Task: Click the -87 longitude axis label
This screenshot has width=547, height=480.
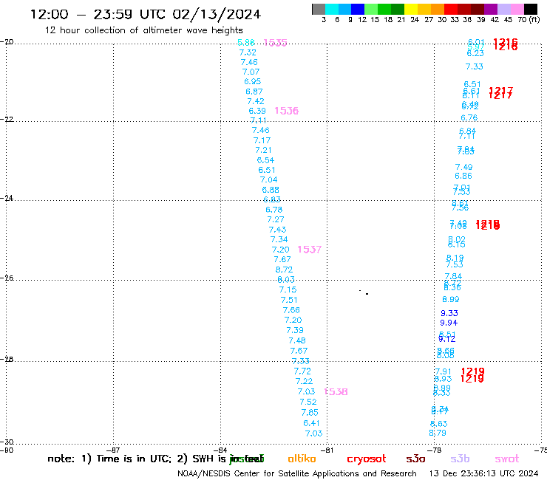Action: coord(113,450)
